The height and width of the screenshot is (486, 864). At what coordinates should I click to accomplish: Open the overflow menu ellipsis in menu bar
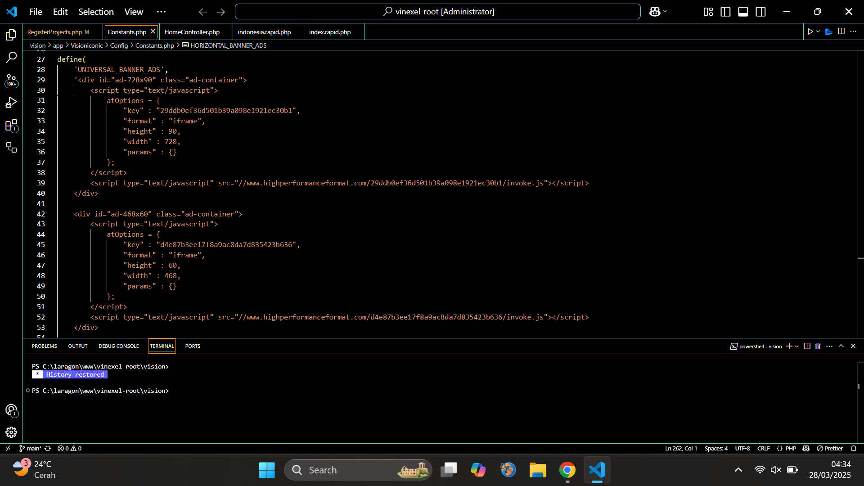[x=161, y=12]
